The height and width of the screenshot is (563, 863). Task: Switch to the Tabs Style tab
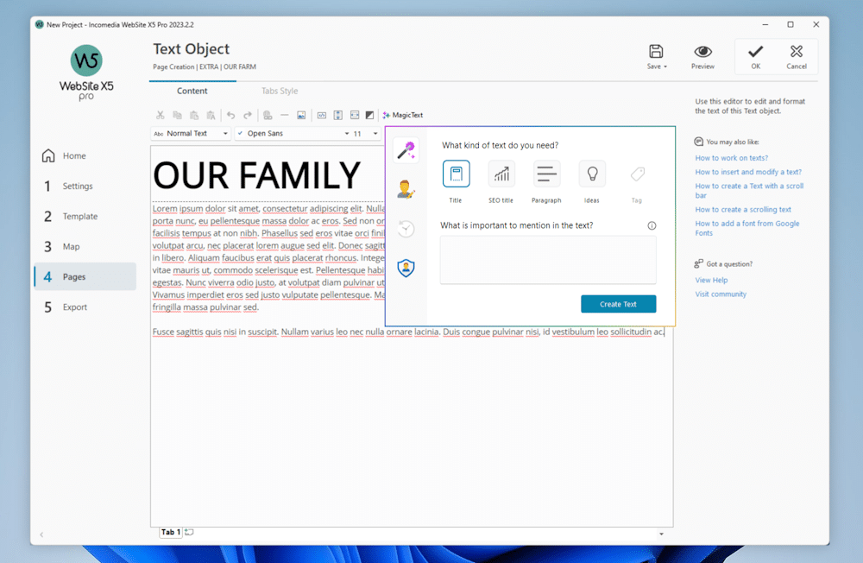280,91
